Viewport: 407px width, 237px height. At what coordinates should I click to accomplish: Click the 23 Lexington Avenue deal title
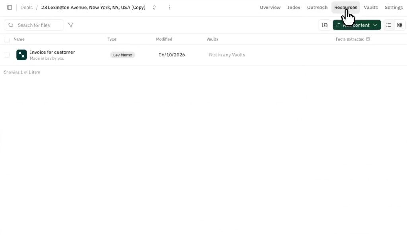(x=93, y=7)
